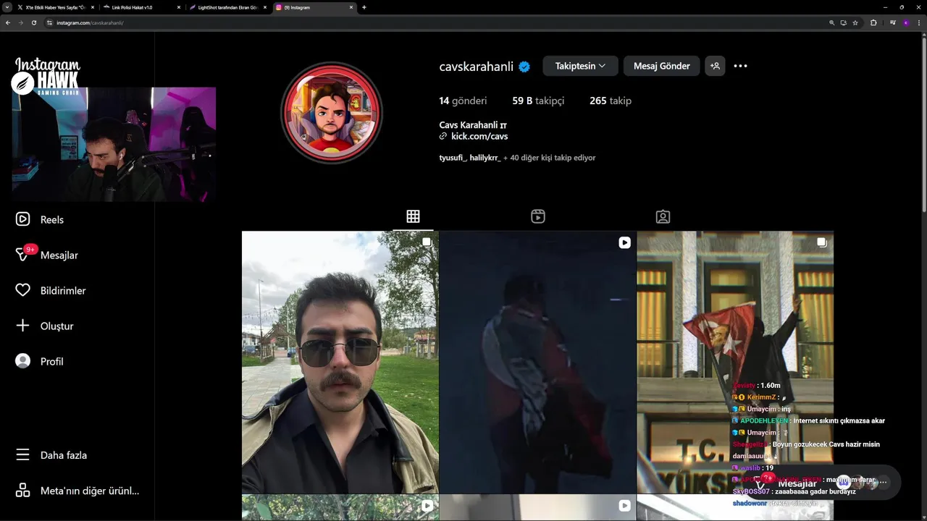Click the Cavs Karahanli display name
The height and width of the screenshot is (521, 927).
[473, 125]
